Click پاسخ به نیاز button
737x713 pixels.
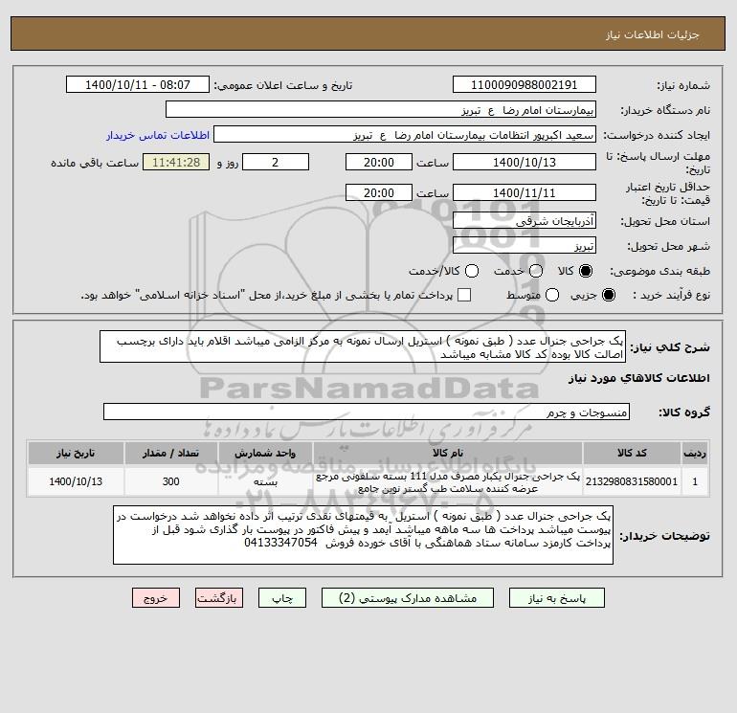pyautogui.click(x=557, y=598)
